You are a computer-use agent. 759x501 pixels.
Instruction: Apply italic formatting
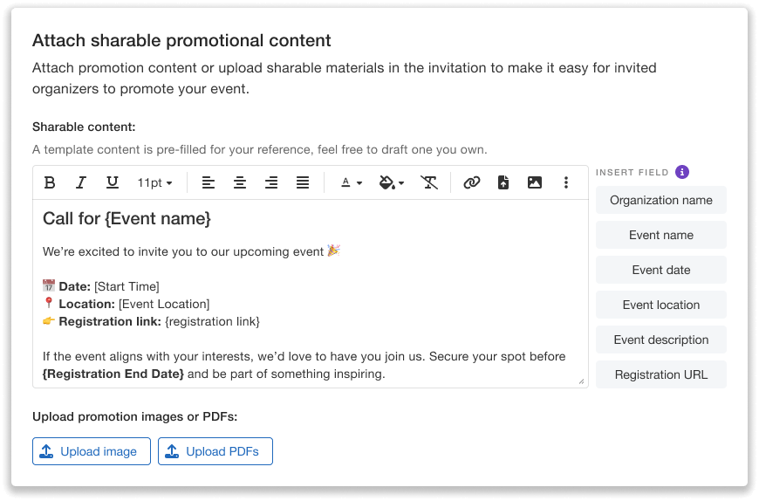[x=81, y=182]
